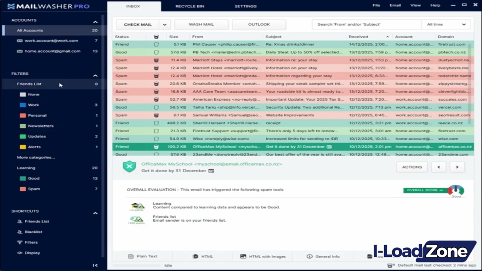Screen dimensions: 482x271
Task: Click the mail-checked icon in status bar
Action: pyautogui.click(x=390, y=264)
